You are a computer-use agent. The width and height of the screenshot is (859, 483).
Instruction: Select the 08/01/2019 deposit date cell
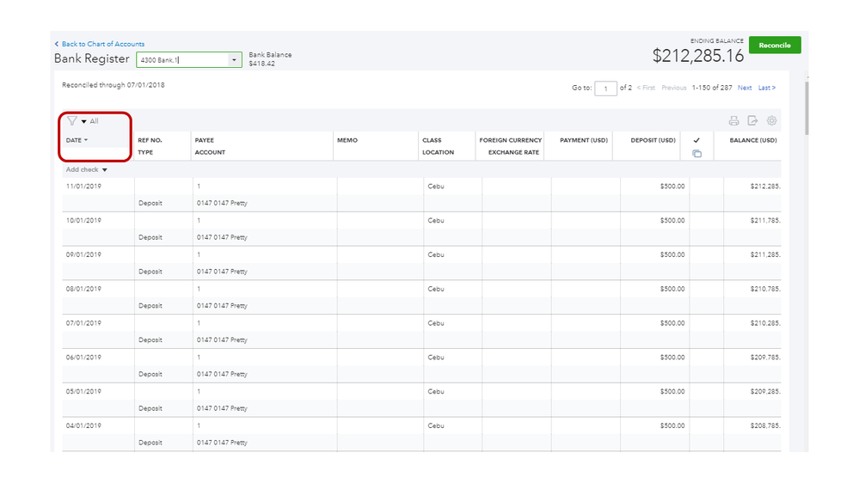84,289
